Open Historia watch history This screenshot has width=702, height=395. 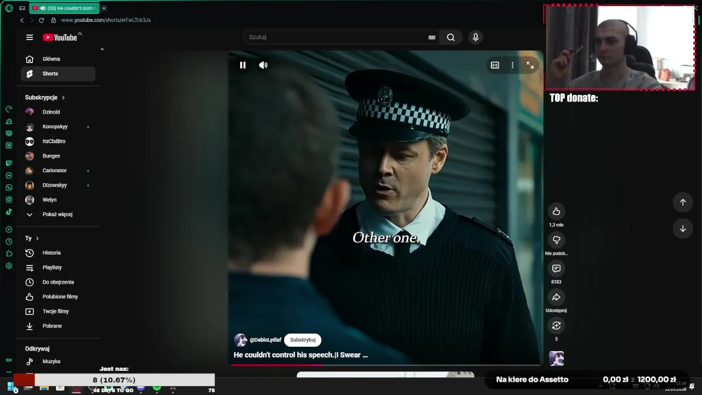pos(58,253)
